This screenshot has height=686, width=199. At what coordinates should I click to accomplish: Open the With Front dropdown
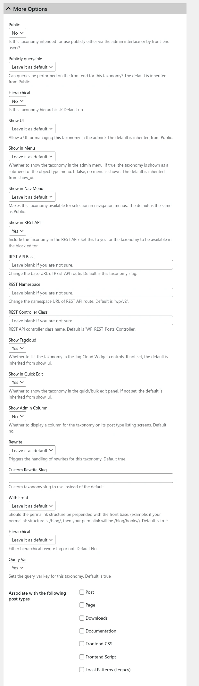click(32, 506)
